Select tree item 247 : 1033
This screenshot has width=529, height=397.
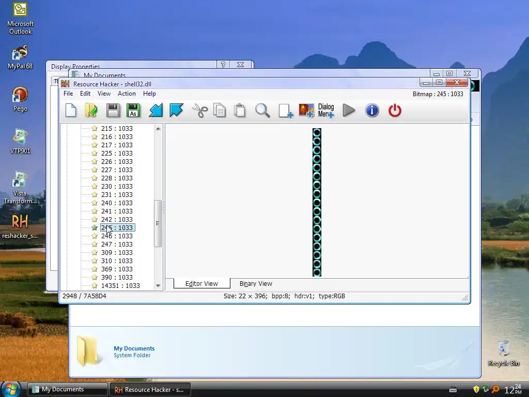click(x=117, y=244)
